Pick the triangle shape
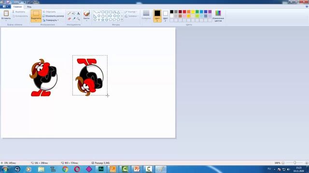The width and height of the screenshot is (309, 173). [x=118, y=12]
